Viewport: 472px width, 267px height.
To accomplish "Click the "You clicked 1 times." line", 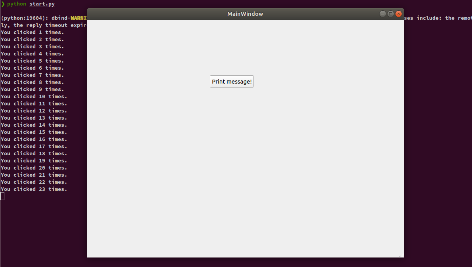I will click(x=32, y=32).
